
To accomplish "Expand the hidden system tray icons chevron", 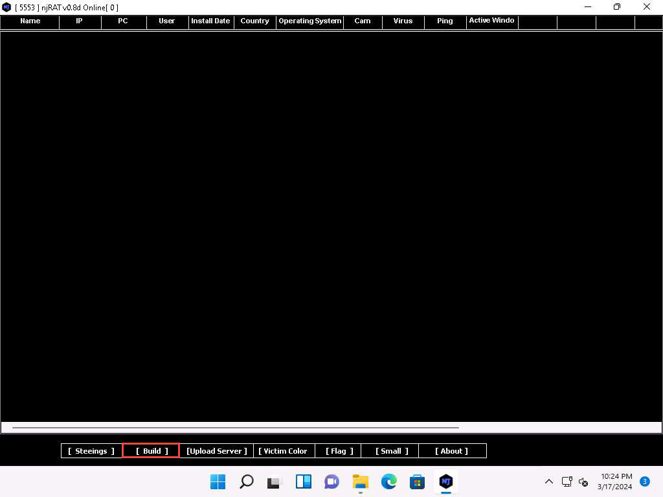I will [x=548, y=481].
